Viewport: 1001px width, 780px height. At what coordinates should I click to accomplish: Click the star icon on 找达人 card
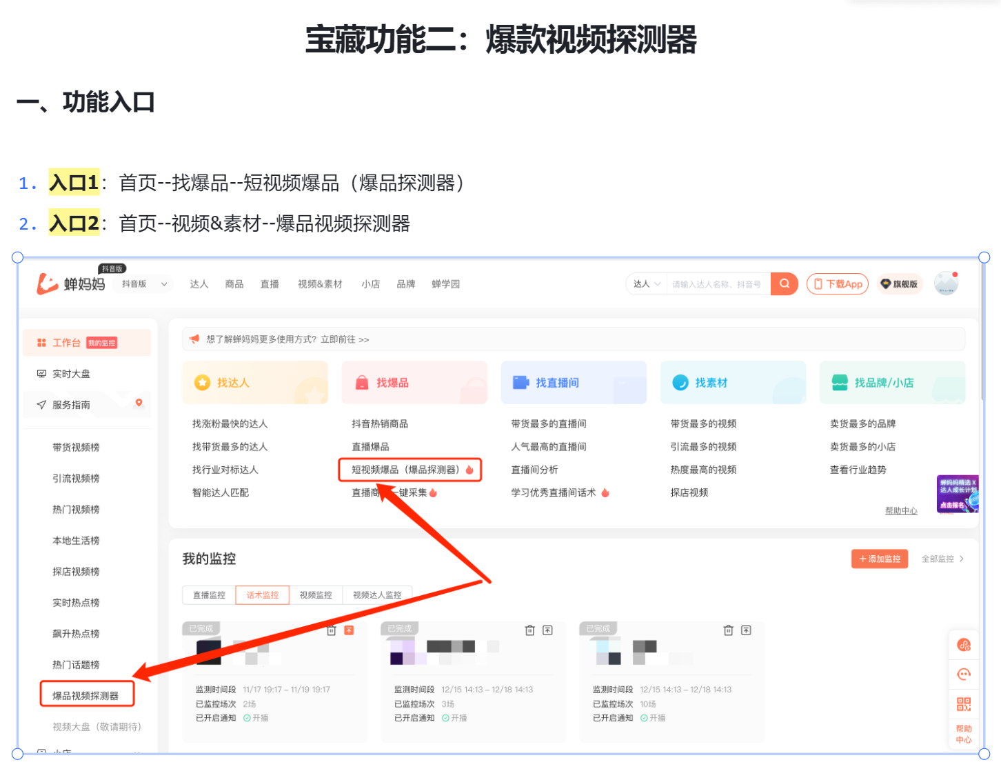click(202, 382)
